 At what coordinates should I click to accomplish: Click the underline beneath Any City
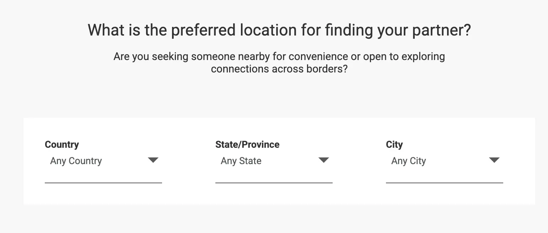coord(444,183)
